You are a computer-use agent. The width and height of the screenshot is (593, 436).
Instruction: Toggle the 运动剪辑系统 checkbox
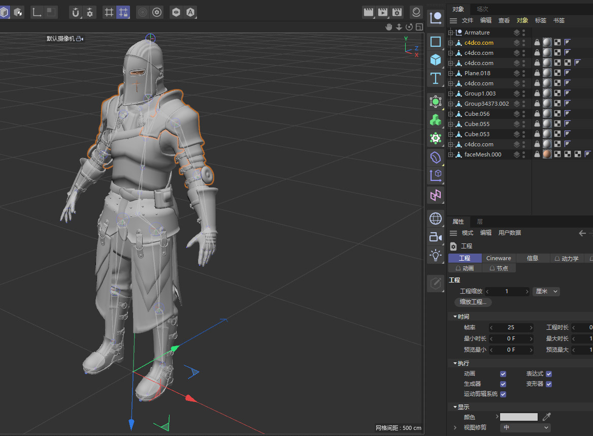[503, 394]
